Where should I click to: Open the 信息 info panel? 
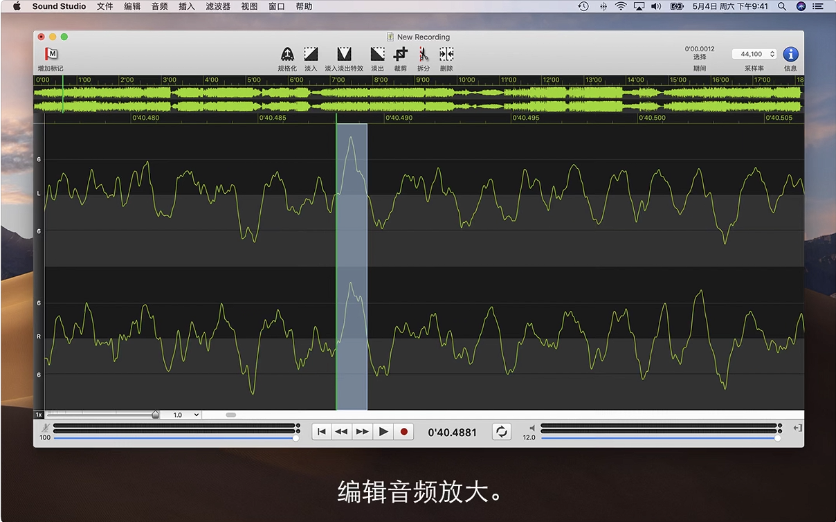coord(790,54)
